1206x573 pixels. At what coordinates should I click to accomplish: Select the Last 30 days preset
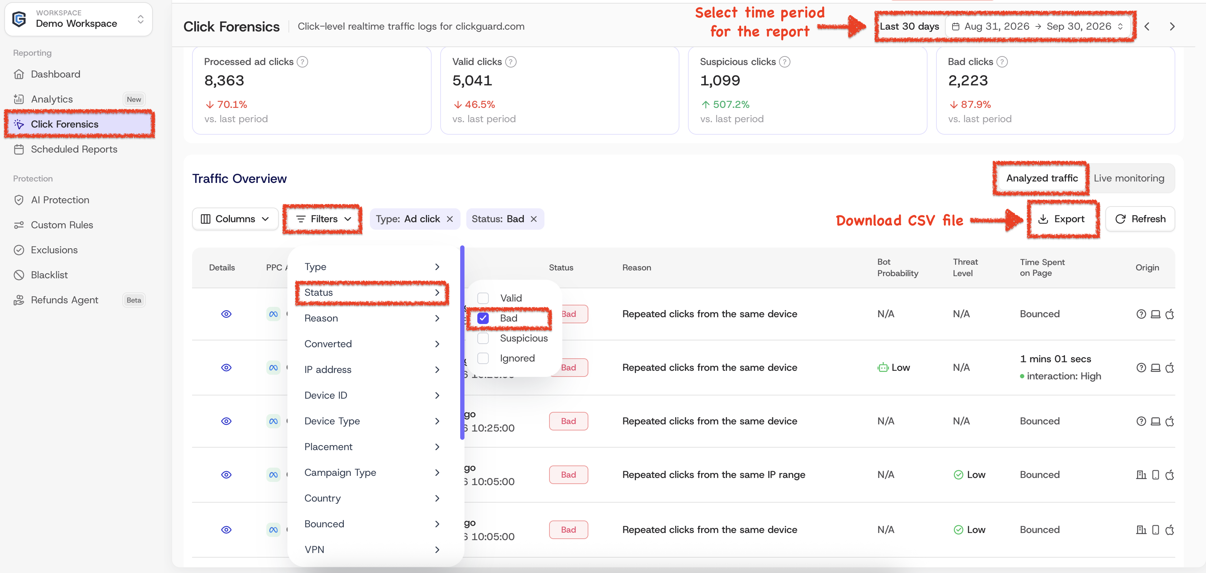(909, 26)
